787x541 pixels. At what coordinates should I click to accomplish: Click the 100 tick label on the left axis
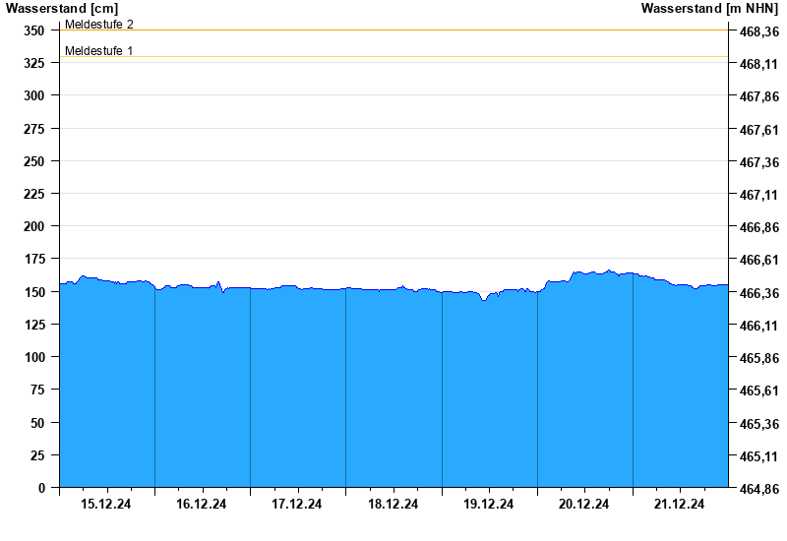point(34,357)
